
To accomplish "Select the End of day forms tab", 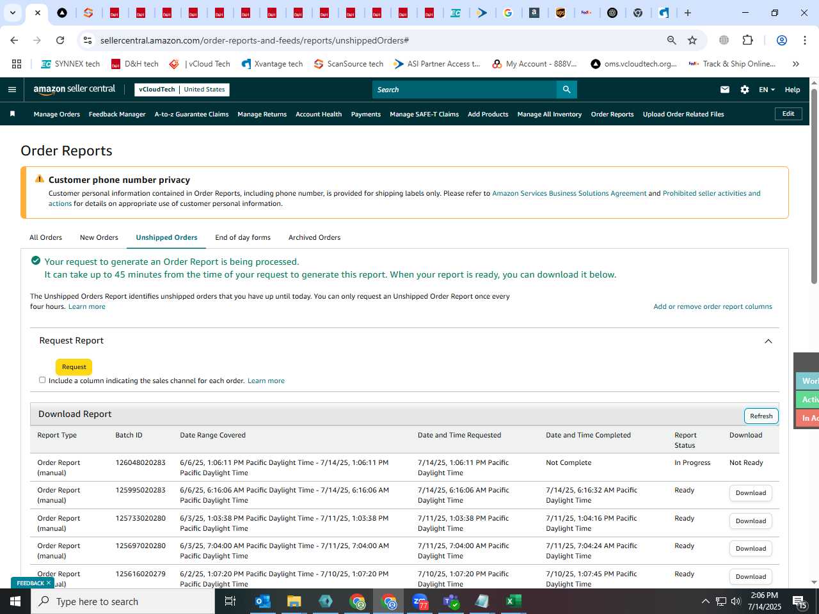I will [243, 237].
